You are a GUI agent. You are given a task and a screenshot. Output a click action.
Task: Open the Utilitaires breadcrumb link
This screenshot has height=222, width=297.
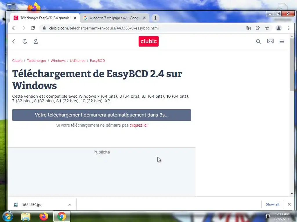[78, 61]
